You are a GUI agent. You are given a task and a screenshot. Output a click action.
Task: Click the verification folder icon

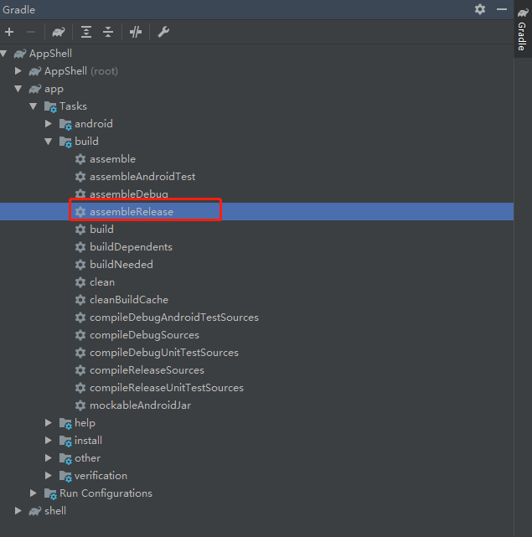tap(65, 477)
